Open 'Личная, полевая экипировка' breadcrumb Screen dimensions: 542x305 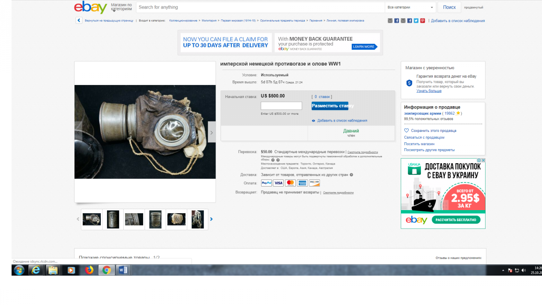345,20
